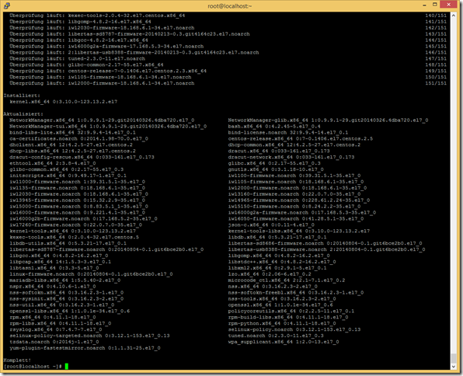Click the NetworkManager-glib.x86_64 entry

(328, 120)
